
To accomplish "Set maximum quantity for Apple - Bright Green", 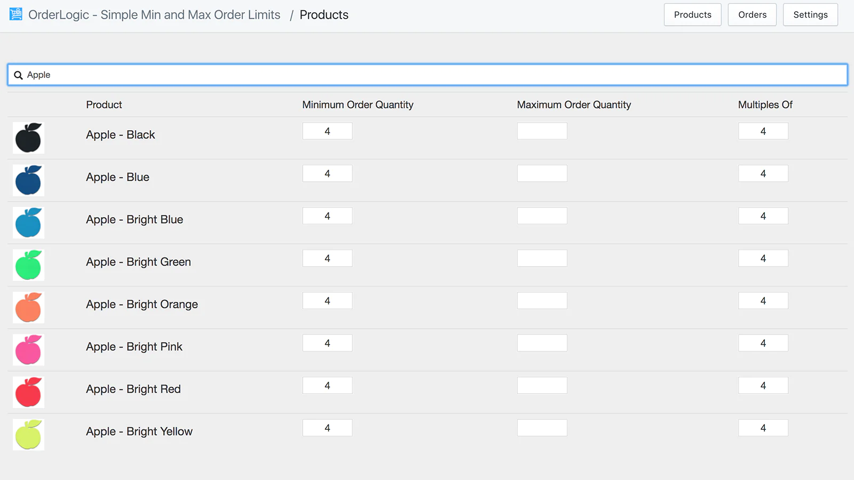I will 542,258.
